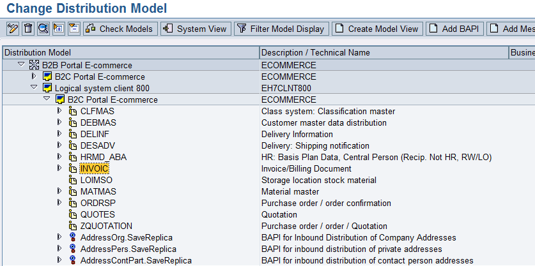Click the expand subtree toolbar icon

[59, 29]
